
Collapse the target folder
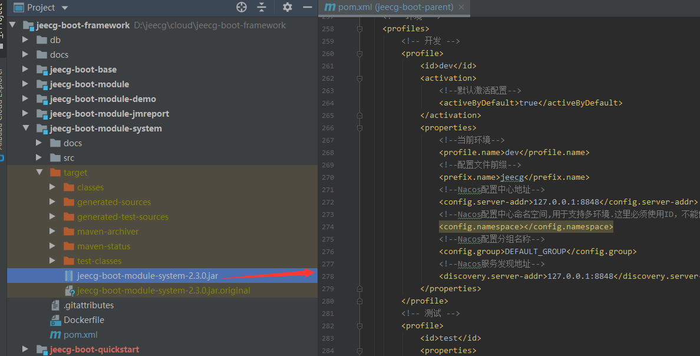[x=39, y=173]
